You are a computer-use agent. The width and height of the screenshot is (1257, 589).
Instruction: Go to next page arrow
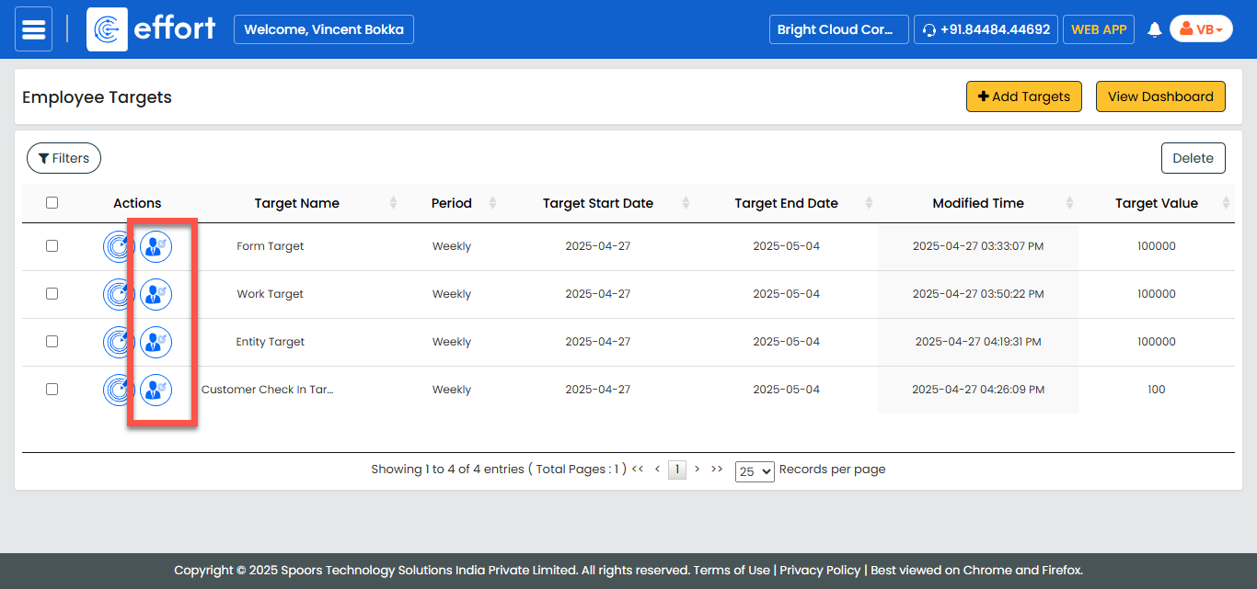point(698,469)
